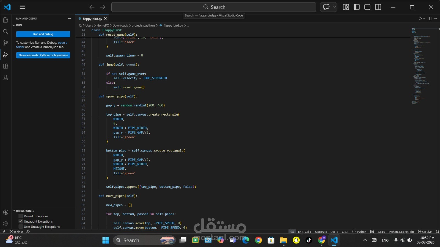
Task: Open Copilot chat icon in title bar
Action: pyautogui.click(x=326, y=7)
